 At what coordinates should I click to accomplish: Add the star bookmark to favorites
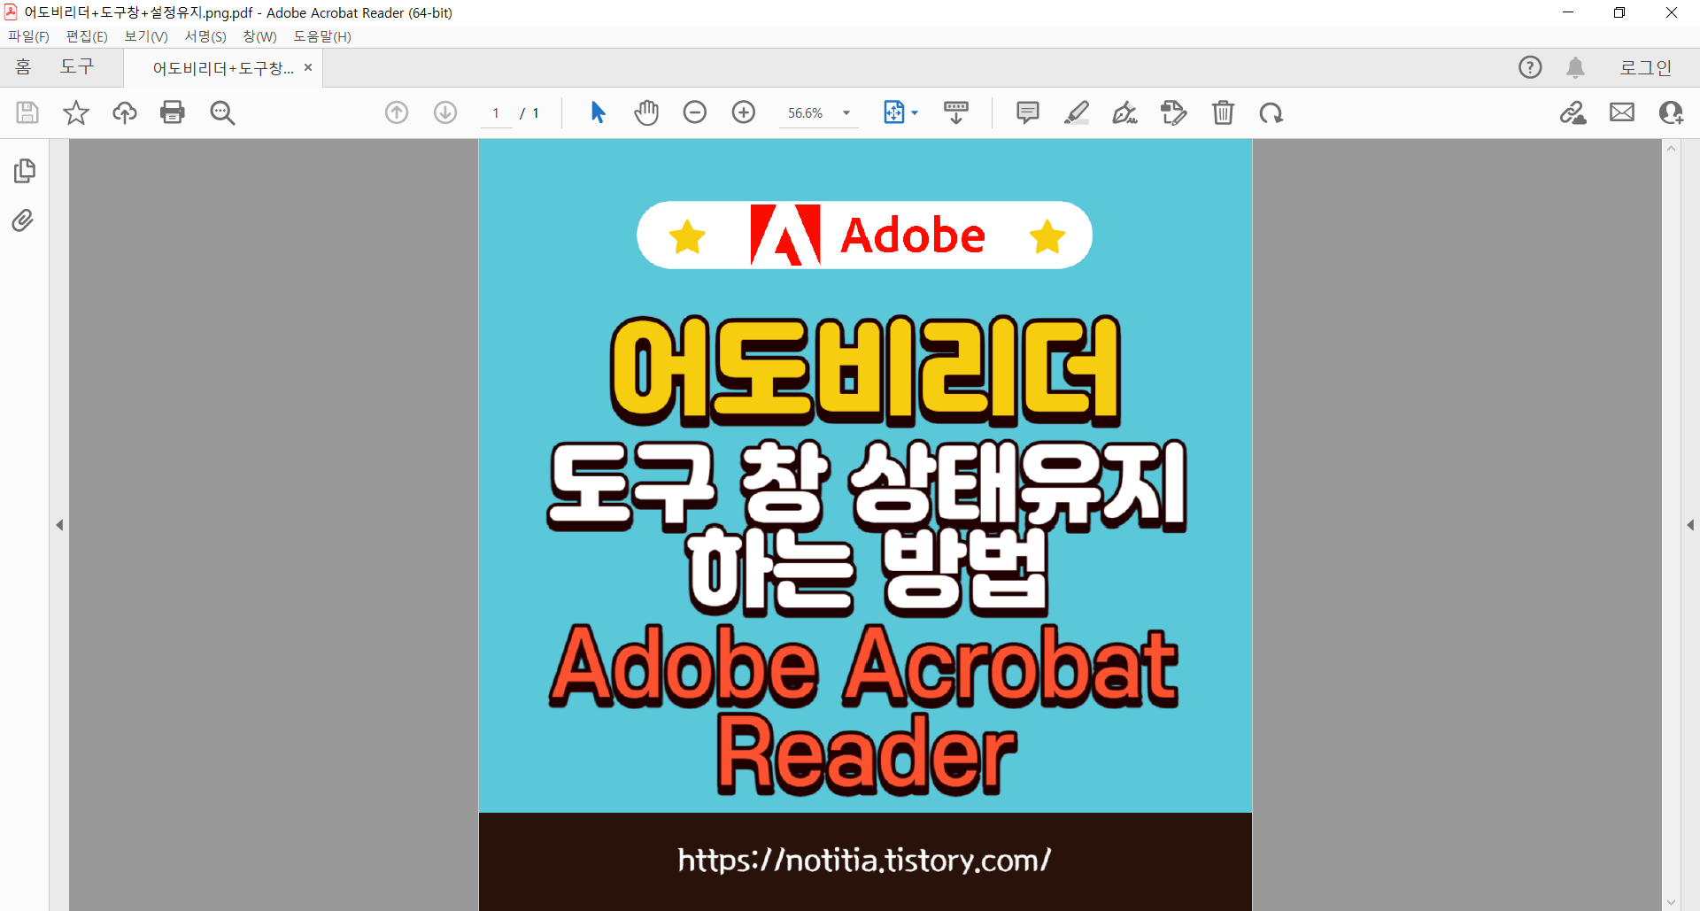coord(76,112)
